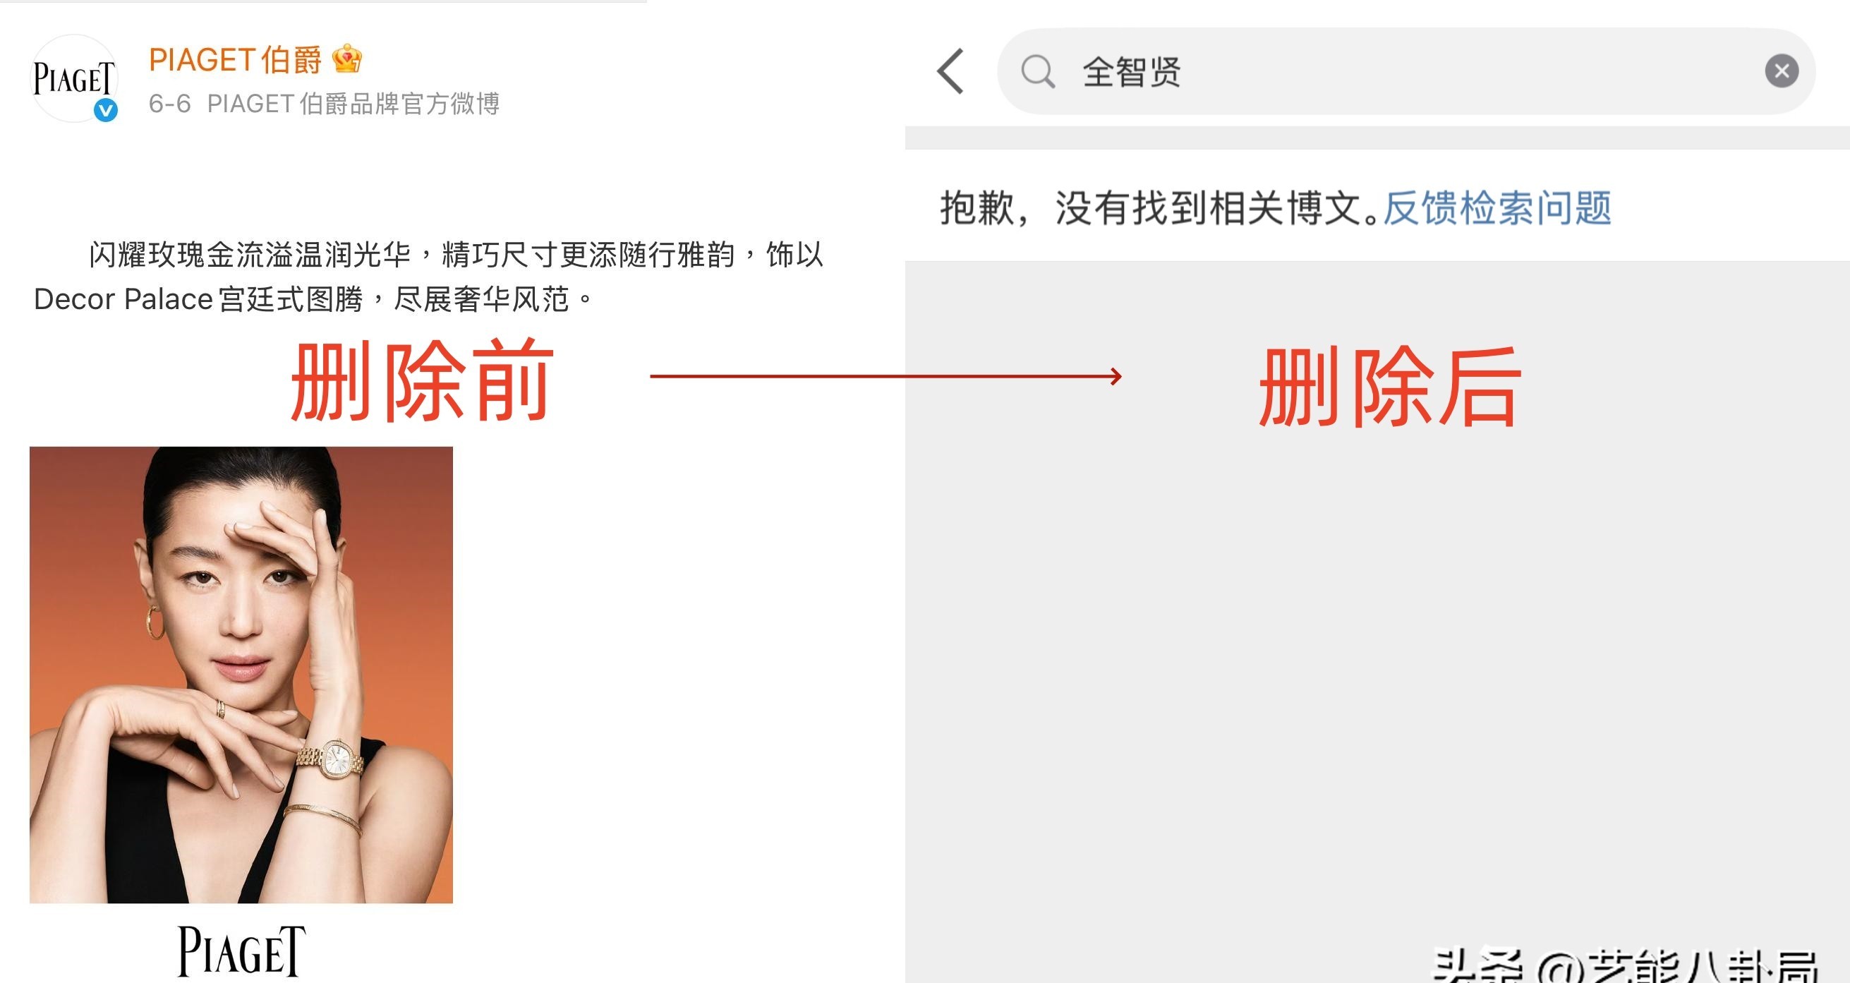The image size is (1850, 983).
Task: Click the red 删除前 label
Action: [x=422, y=380]
